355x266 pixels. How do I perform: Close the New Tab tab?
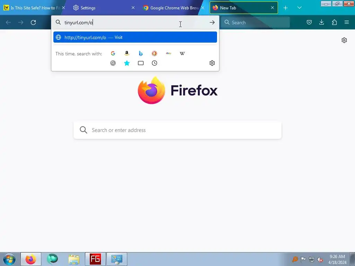(272, 8)
